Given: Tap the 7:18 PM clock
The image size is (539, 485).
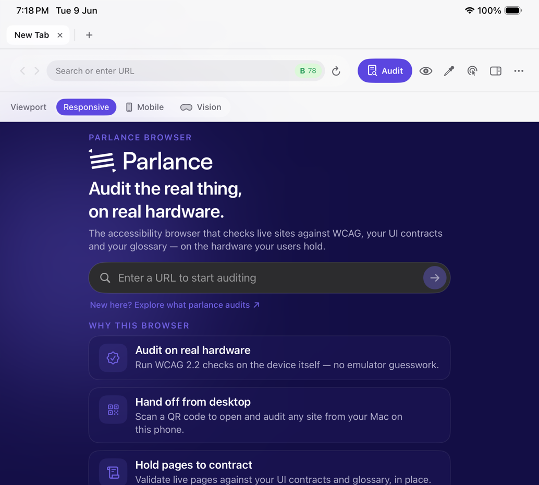Looking at the screenshot, I should (x=32, y=10).
